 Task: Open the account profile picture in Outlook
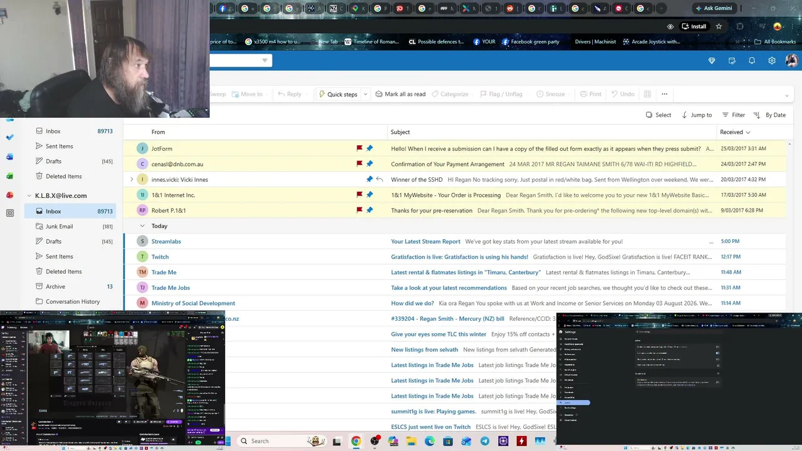pos(791,61)
